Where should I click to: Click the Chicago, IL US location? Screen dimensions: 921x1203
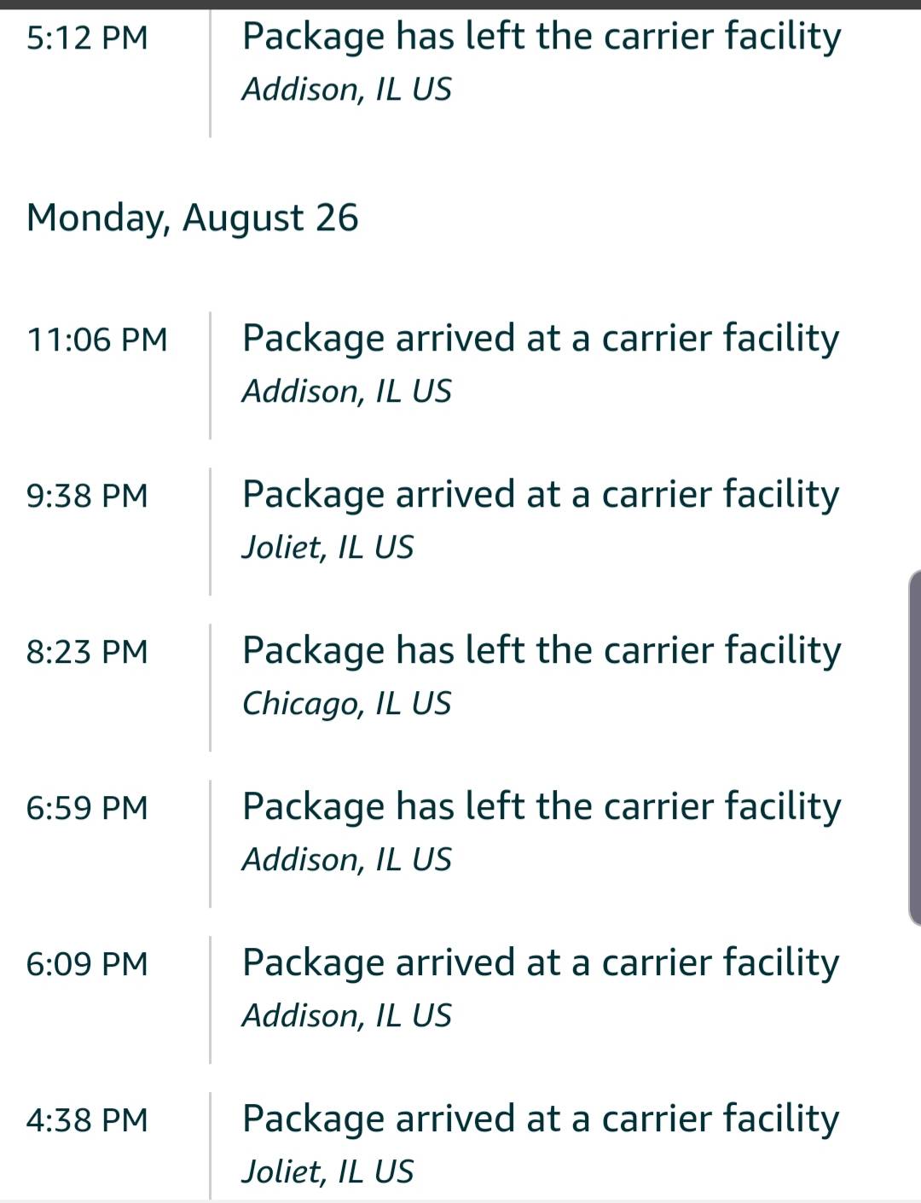pos(346,703)
